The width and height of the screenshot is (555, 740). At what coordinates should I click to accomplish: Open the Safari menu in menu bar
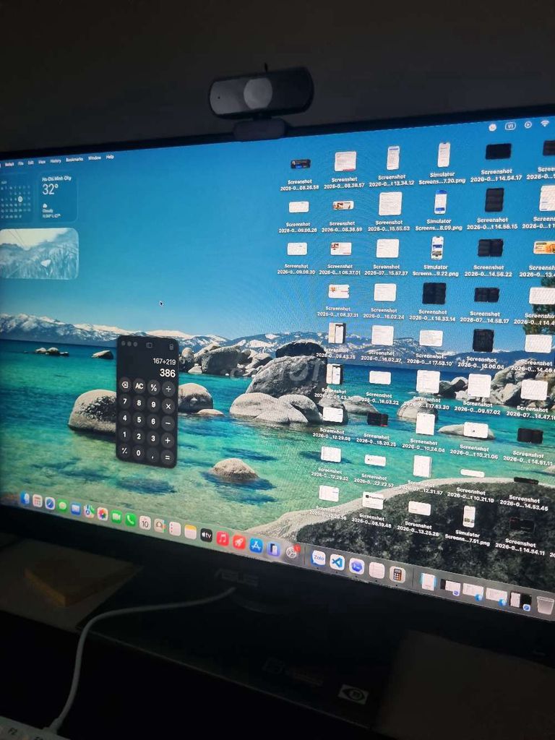pyautogui.click(x=9, y=165)
